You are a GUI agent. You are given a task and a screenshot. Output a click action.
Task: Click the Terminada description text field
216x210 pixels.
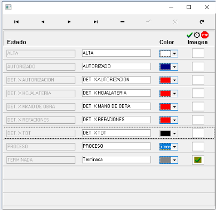tap(116, 159)
